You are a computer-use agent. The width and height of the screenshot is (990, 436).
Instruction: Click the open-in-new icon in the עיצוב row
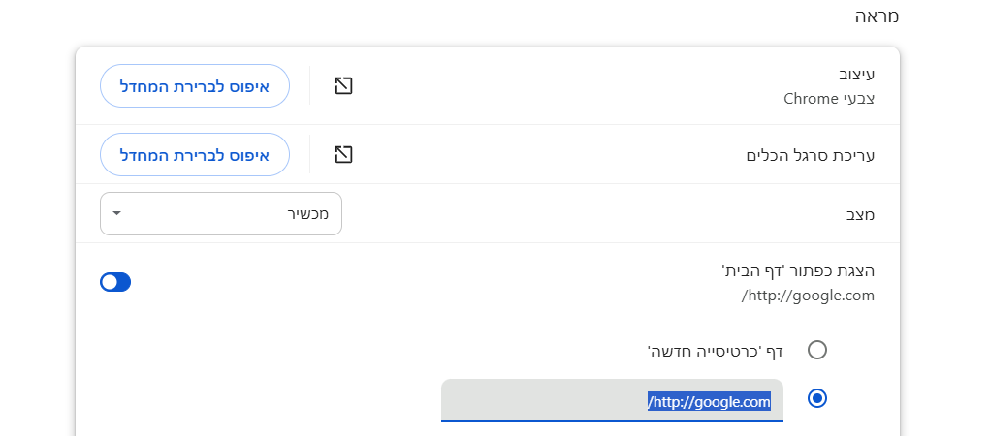point(343,85)
